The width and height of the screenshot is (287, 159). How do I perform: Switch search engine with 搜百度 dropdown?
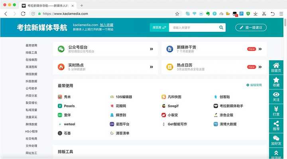coord(159,27)
